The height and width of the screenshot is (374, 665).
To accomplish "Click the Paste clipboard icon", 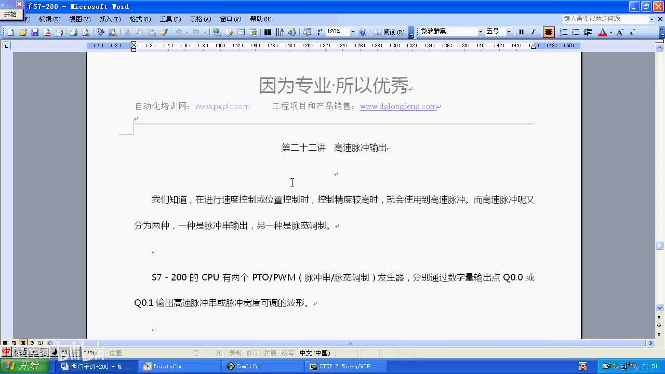I will point(152,32).
